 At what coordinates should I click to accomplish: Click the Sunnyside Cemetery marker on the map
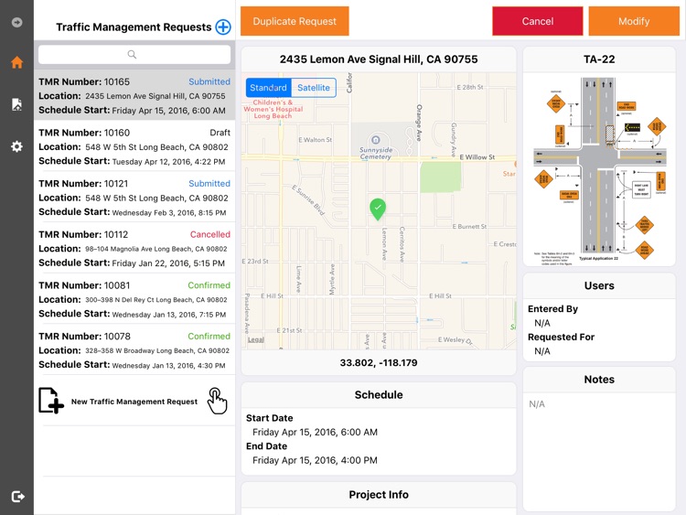coord(375,140)
